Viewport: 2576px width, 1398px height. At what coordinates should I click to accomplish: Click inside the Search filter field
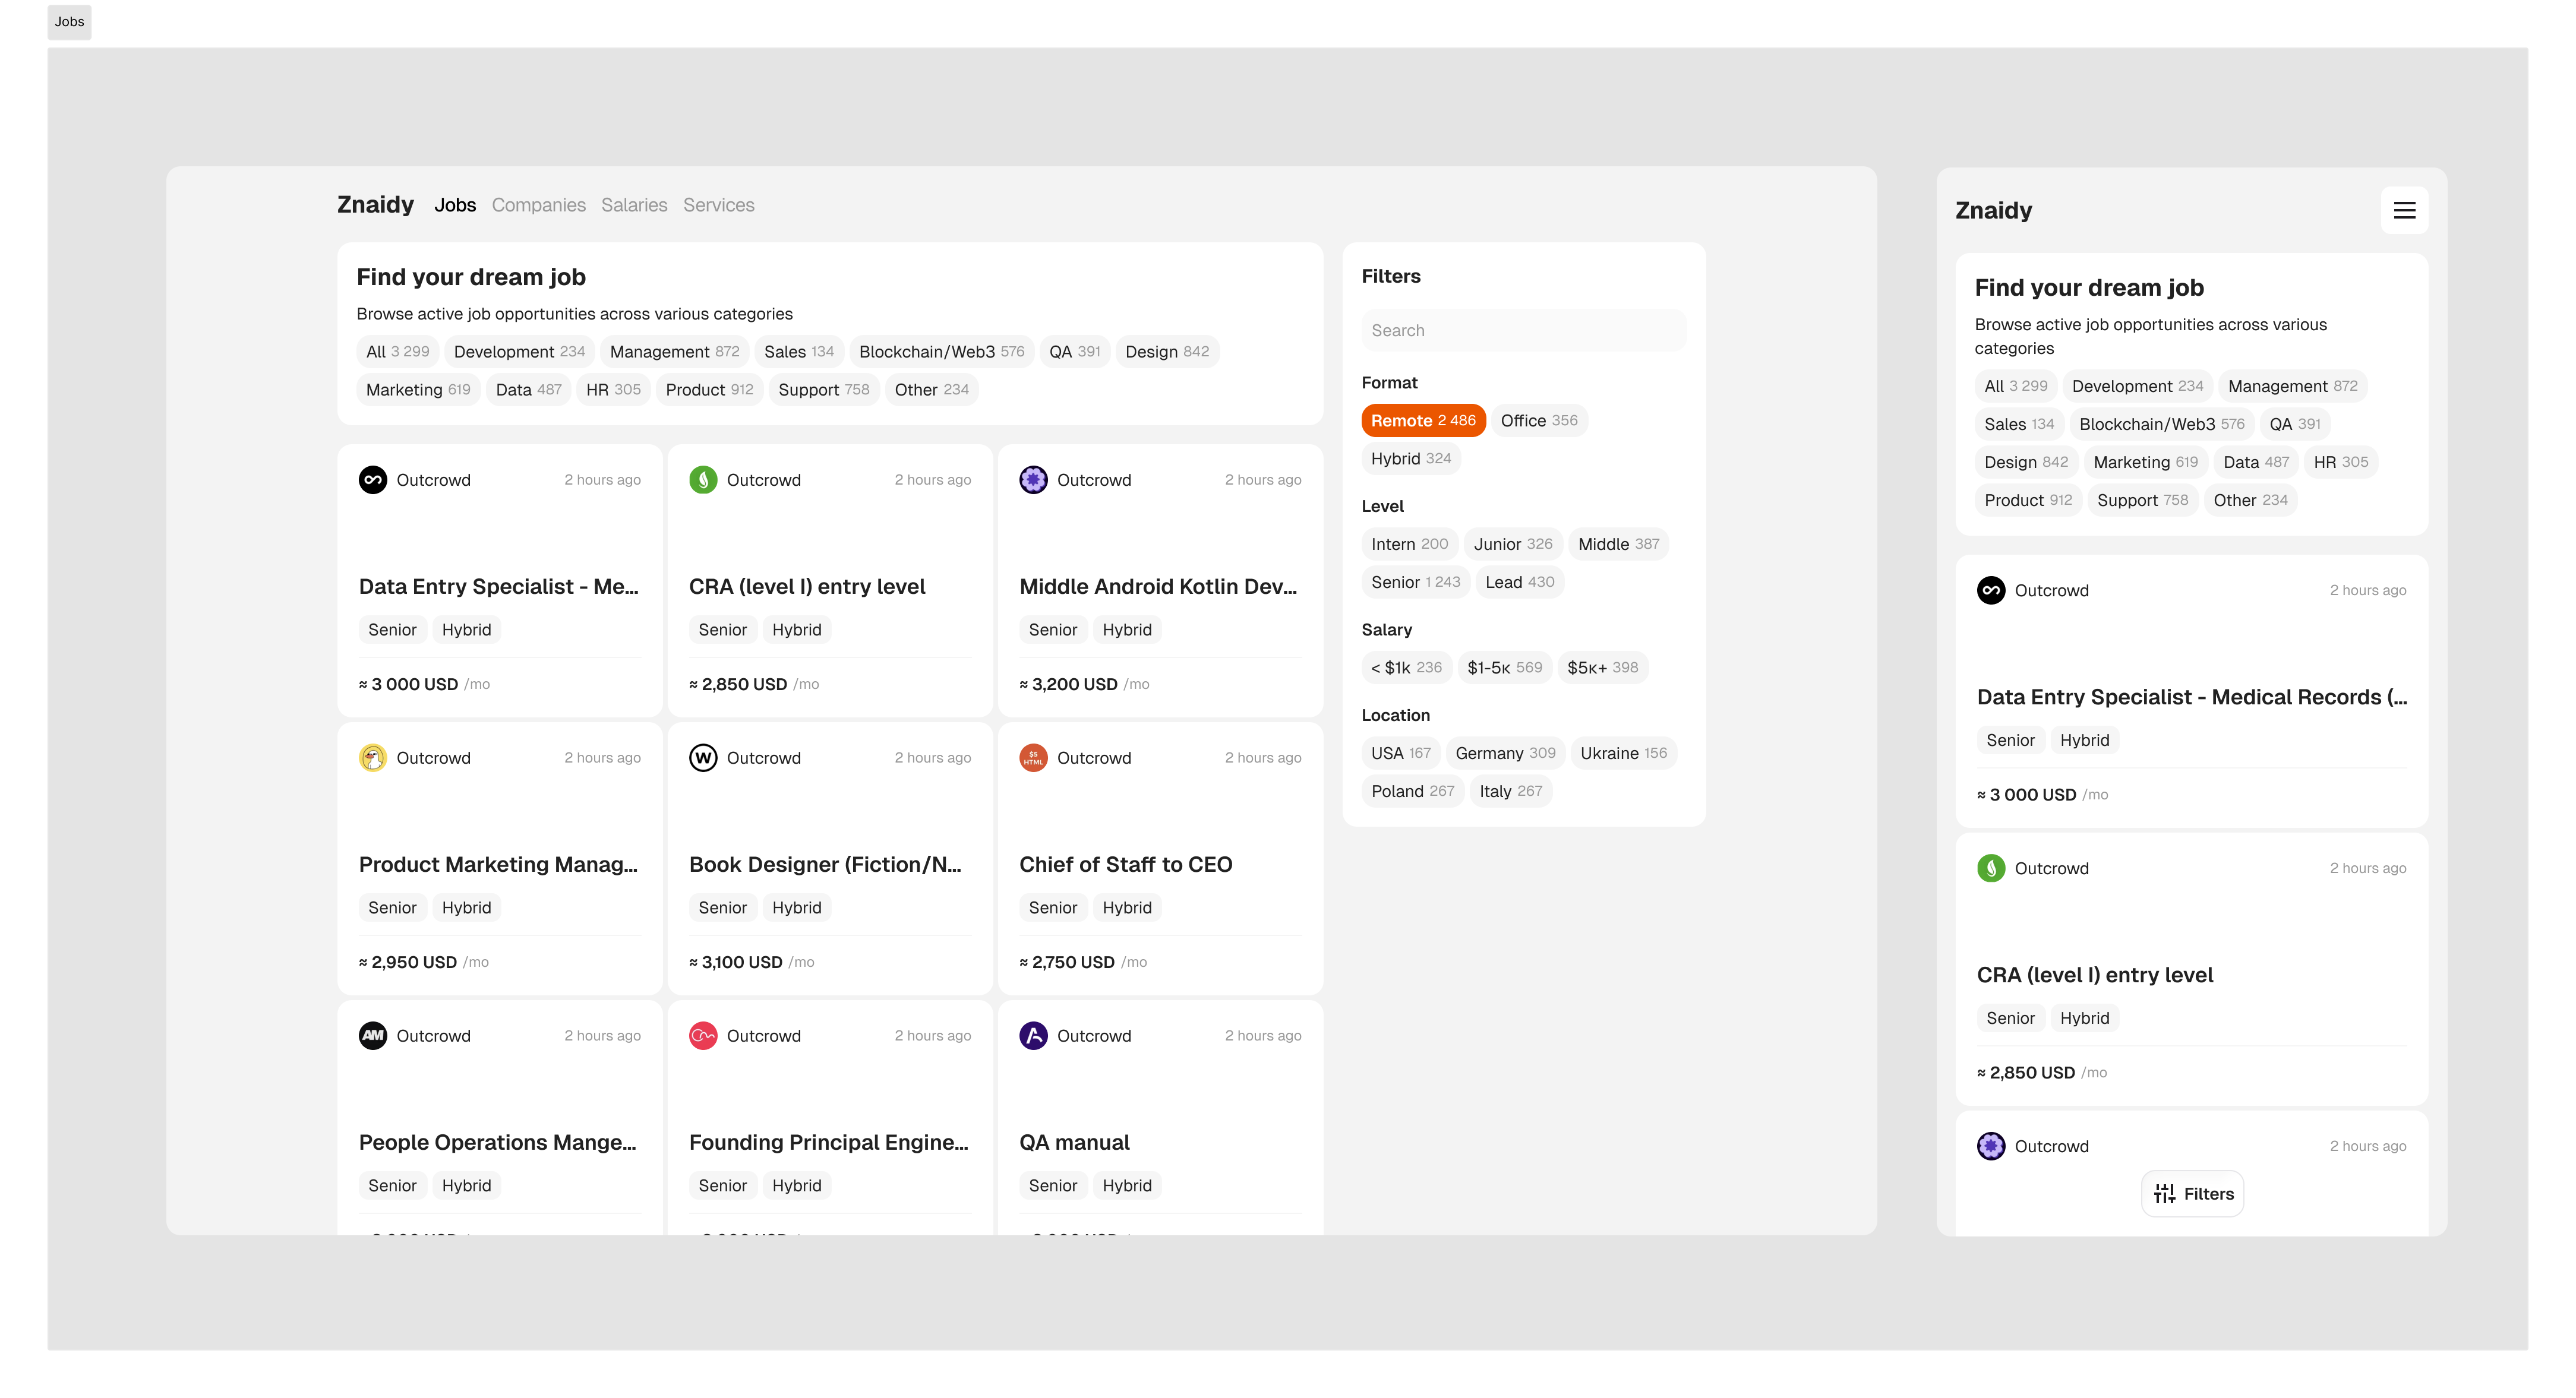[1523, 330]
